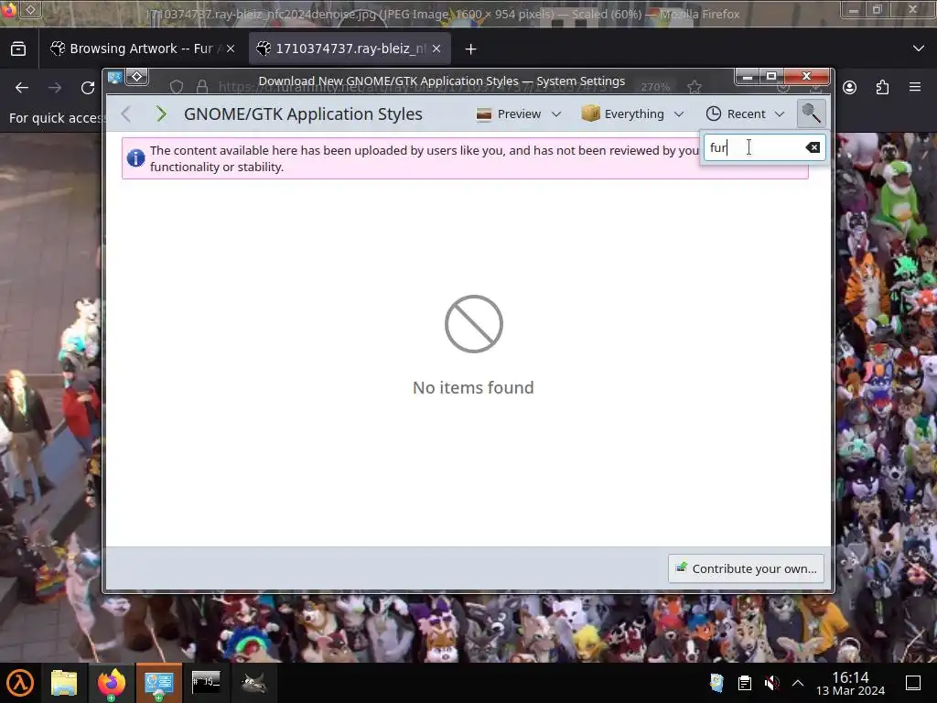Click the muted volume tray icon
Viewport: 937px width, 703px height.
771,683
